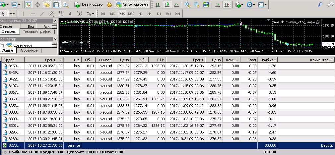Switch chart to candlesticks
The height and width of the screenshot is (155, 335).
point(167,4)
